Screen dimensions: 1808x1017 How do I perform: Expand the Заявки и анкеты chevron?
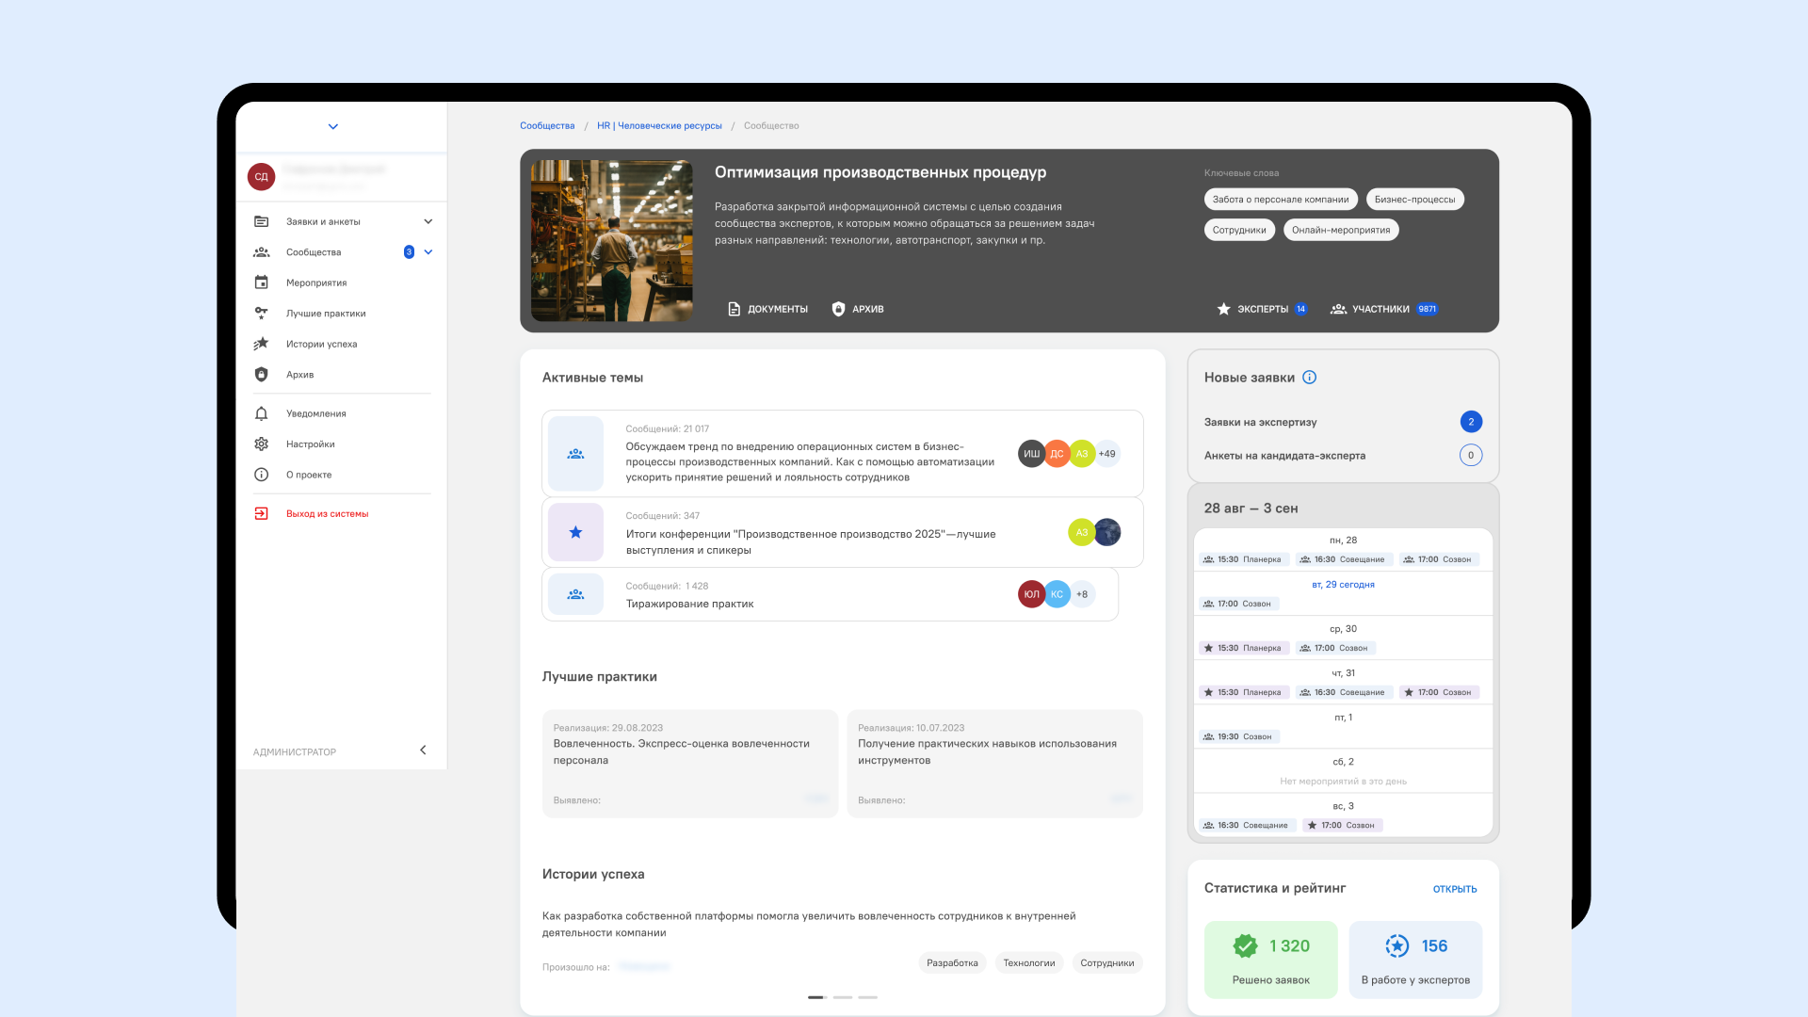pyautogui.click(x=428, y=222)
